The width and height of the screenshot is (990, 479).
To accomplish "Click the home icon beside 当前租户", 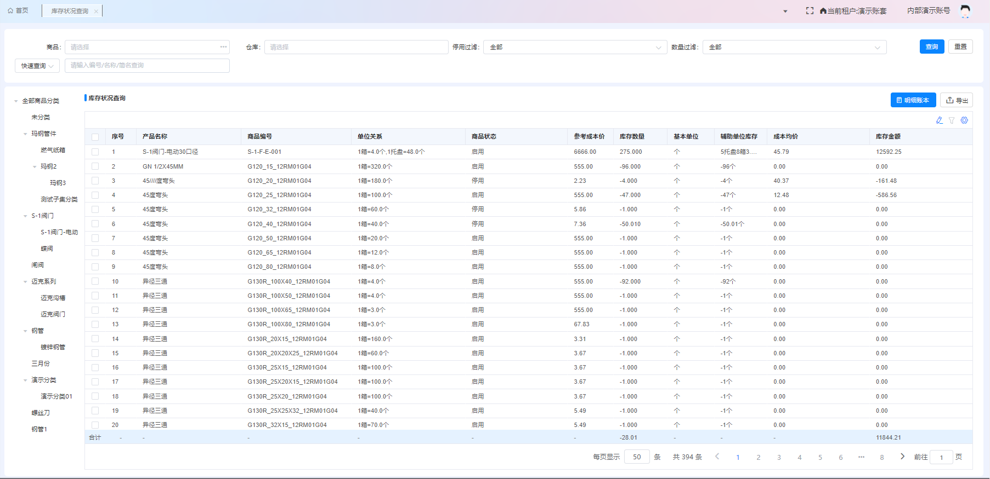I will tap(823, 11).
